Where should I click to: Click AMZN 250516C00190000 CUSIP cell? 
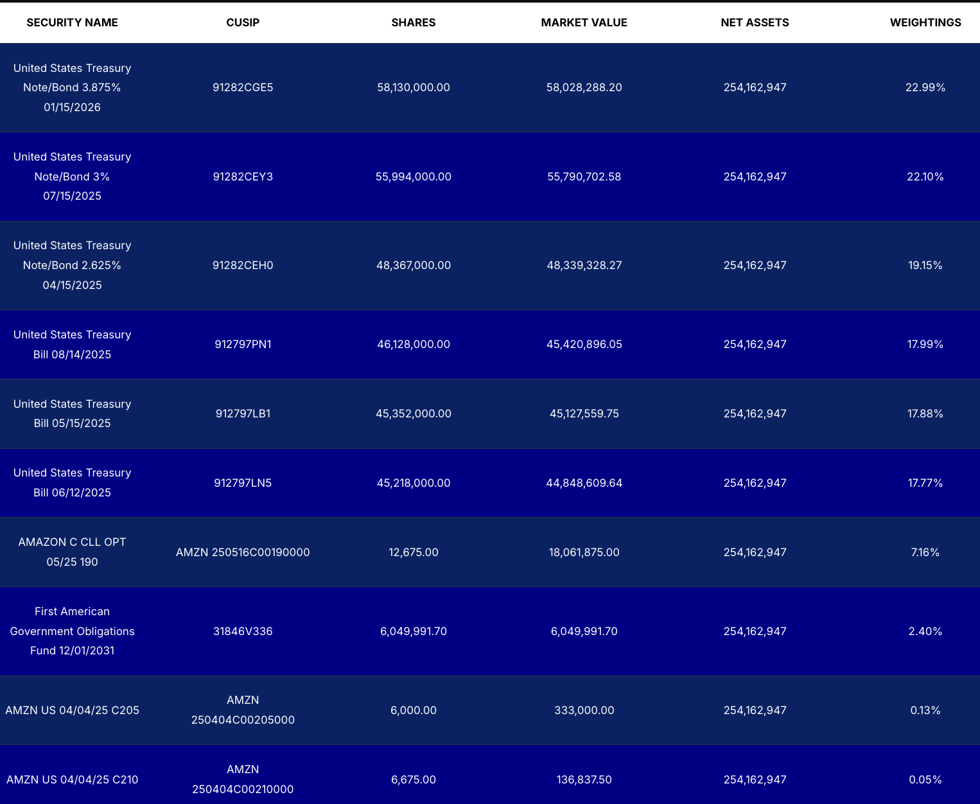pyautogui.click(x=243, y=552)
